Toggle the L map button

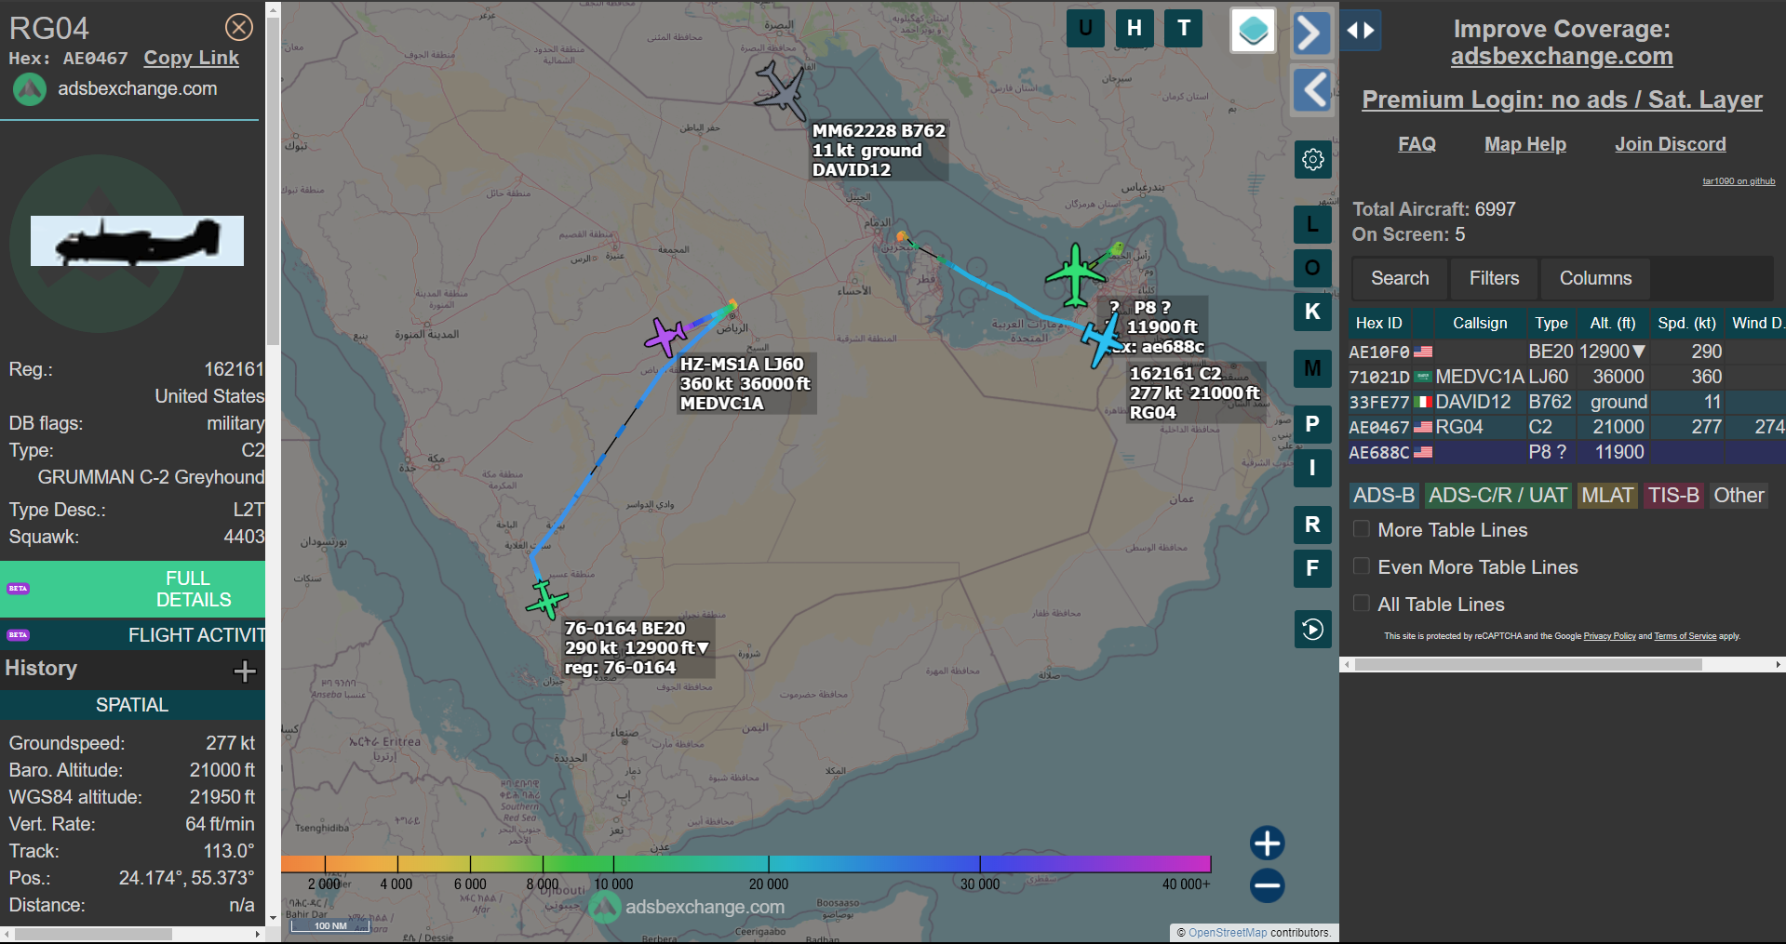click(1312, 224)
